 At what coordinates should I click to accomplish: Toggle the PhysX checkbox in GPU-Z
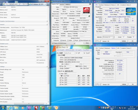click(74, 40)
